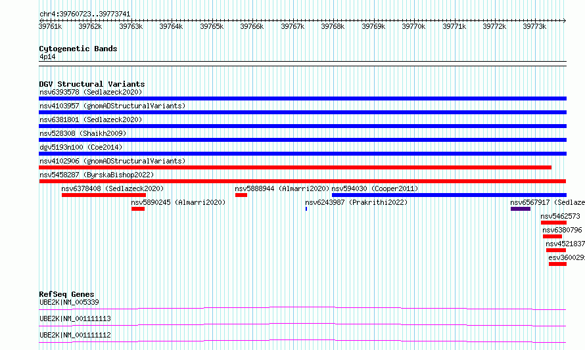Open the nsv5890245 (Almarri2020) label
The width and height of the screenshot is (585, 350).
178,202
